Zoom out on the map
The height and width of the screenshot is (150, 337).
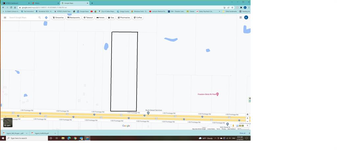pos(247,121)
